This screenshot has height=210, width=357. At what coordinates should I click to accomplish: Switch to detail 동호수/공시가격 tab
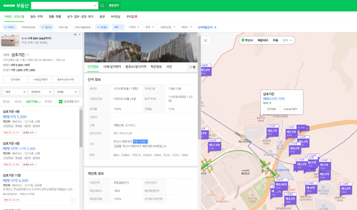[x=136, y=66]
